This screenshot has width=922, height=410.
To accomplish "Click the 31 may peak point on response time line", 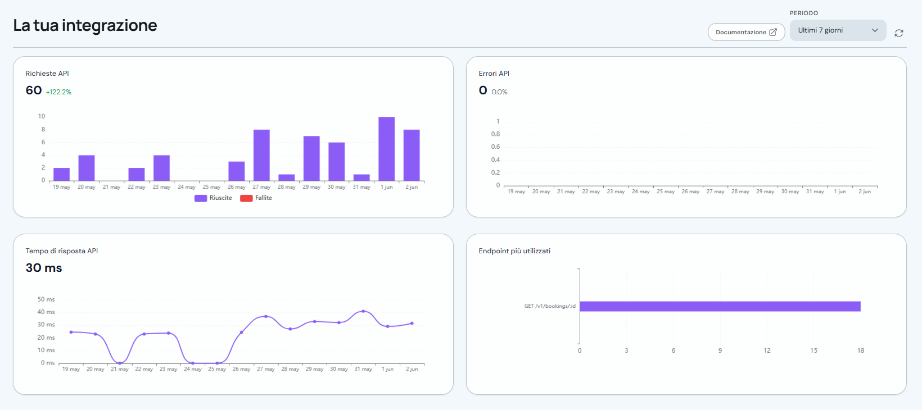I will [363, 311].
